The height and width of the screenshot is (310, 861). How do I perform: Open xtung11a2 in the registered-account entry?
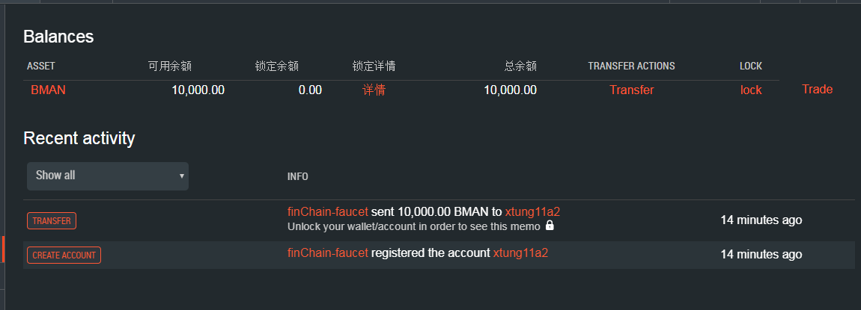[x=520, y=252]
